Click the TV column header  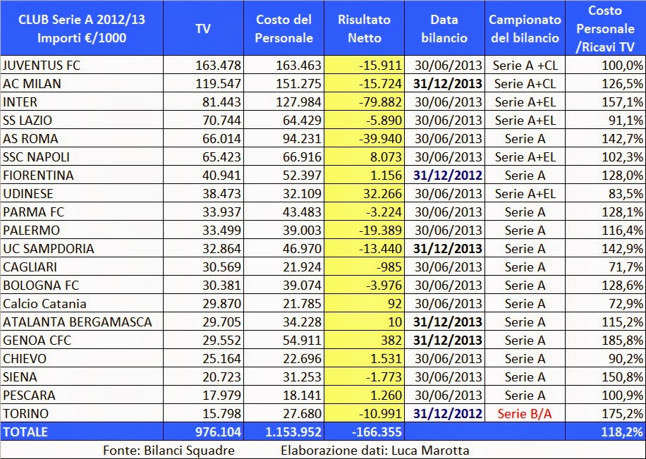pyautogui.click(x=203, y=28)
